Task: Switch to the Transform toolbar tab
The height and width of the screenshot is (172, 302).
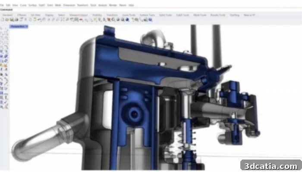Action: [x=112, y=15]
